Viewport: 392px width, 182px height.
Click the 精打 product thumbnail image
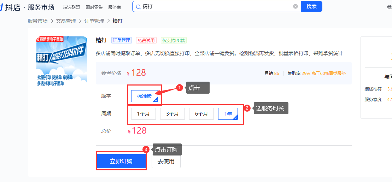[x=62, y=62]
